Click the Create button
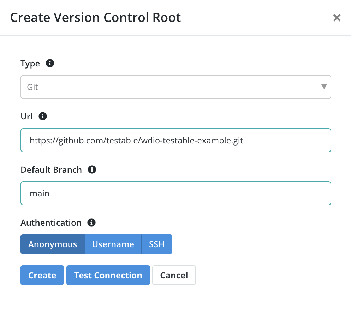351x325 pixels. pyautogui.click(x=42, y=275)
